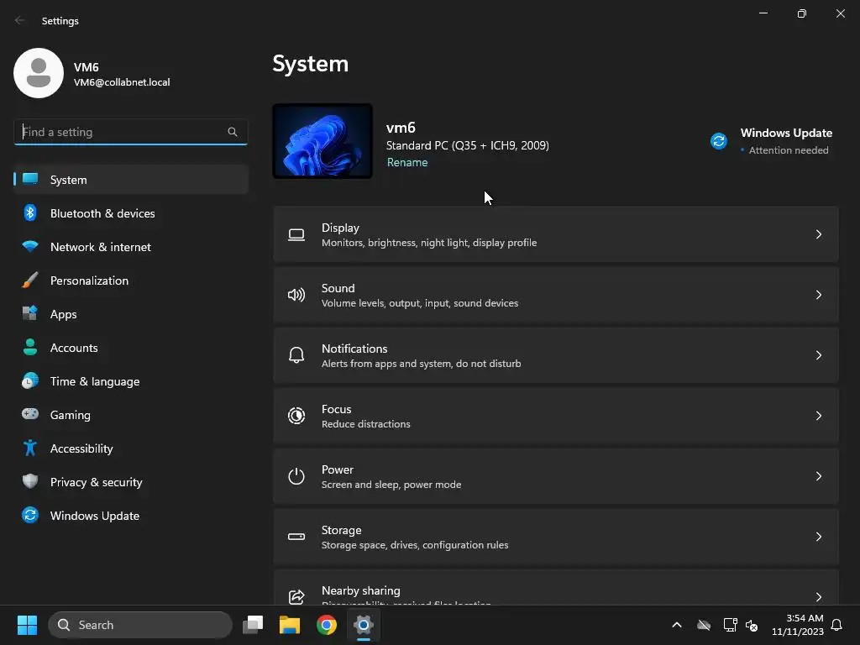
Task: Navigate to Privacy & security
Action: coord(131,481)
